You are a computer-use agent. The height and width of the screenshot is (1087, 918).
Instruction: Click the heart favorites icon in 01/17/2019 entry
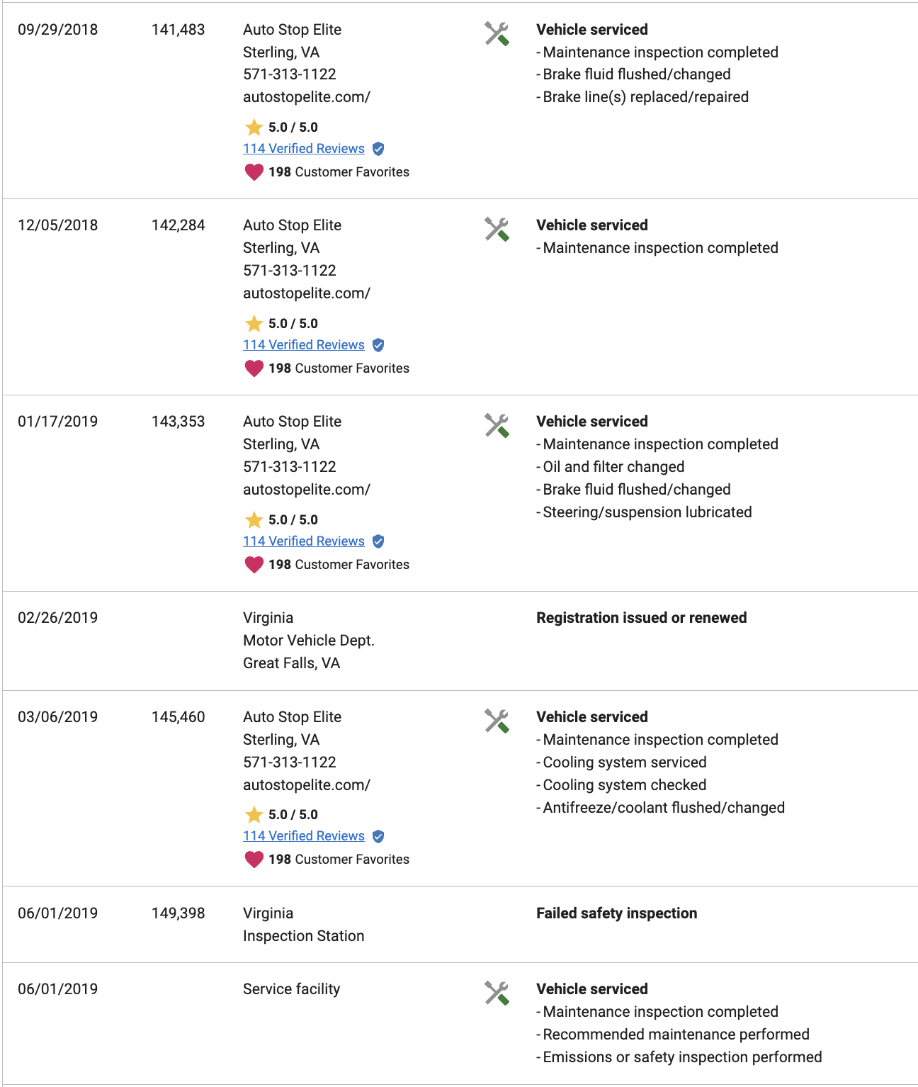[x=254, y=565]
